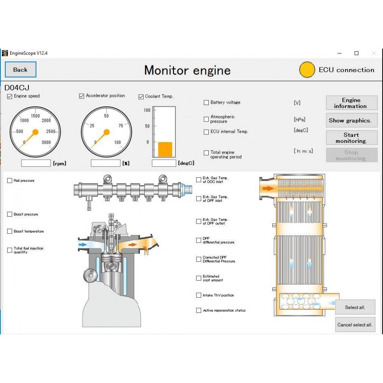Image resolution: width=383 pixels, height=383 pixels.
Task: Click Show graphics button
Action: tap(352, 120)
